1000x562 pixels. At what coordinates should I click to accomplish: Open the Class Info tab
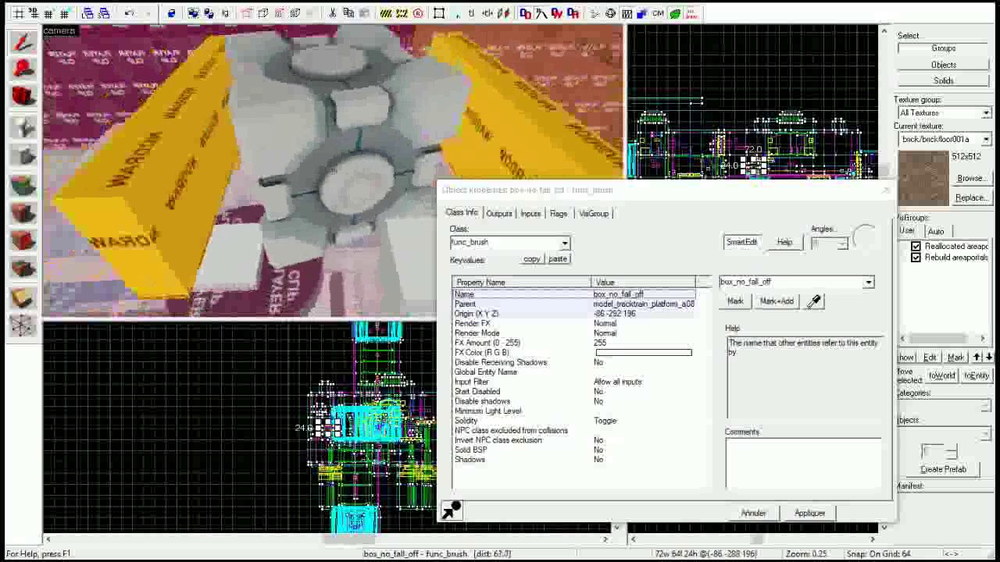coord(462,212)
